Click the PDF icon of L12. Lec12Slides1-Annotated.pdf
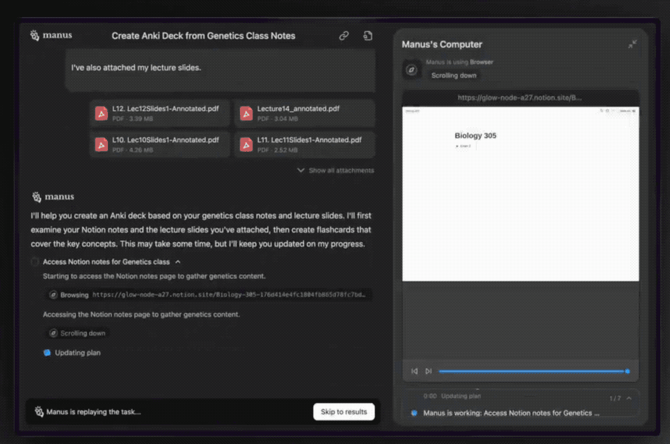Image resolution: width=670 pixels, height=444 pixels. tap(102, 113)
